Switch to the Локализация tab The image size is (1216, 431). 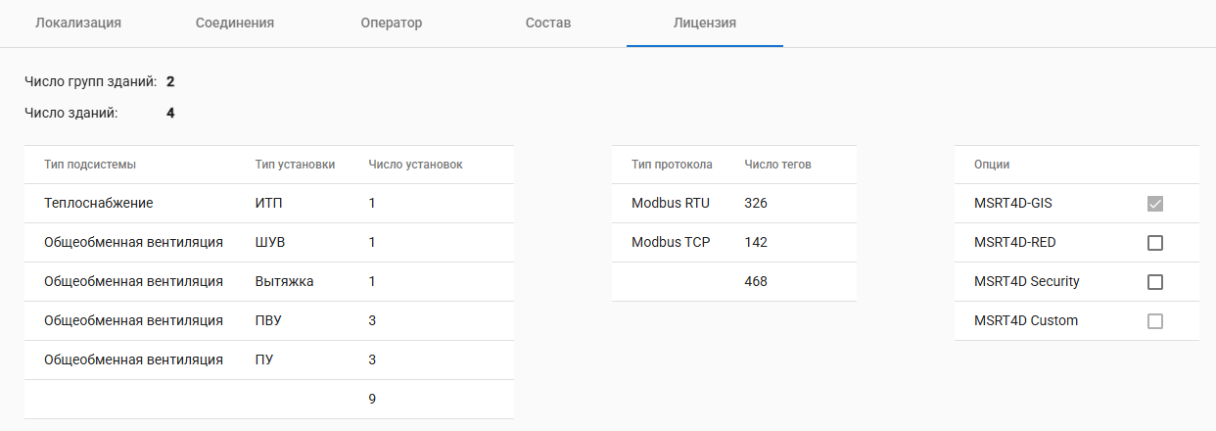78,23
